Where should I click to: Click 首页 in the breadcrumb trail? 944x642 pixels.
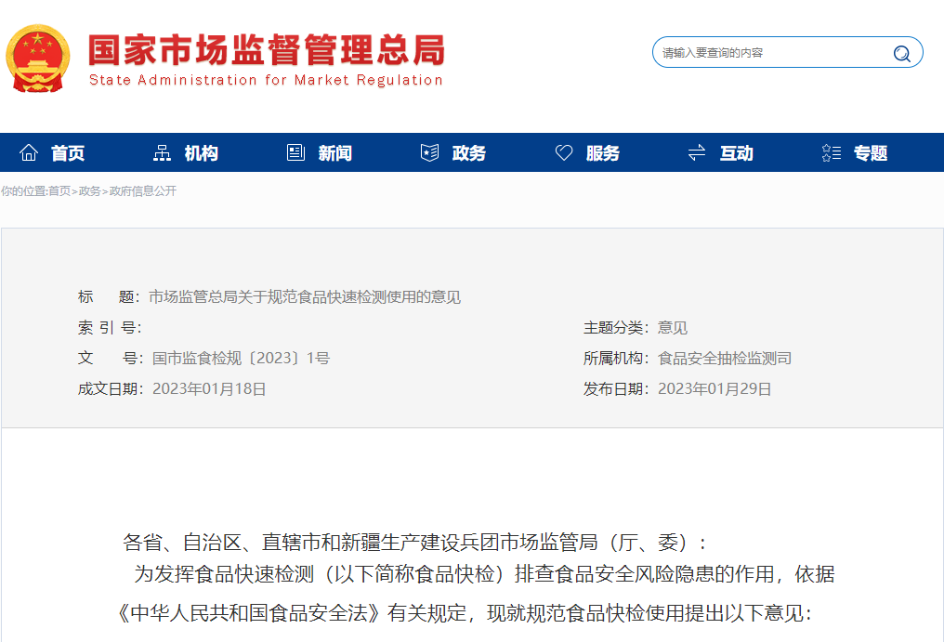[59, 191]
